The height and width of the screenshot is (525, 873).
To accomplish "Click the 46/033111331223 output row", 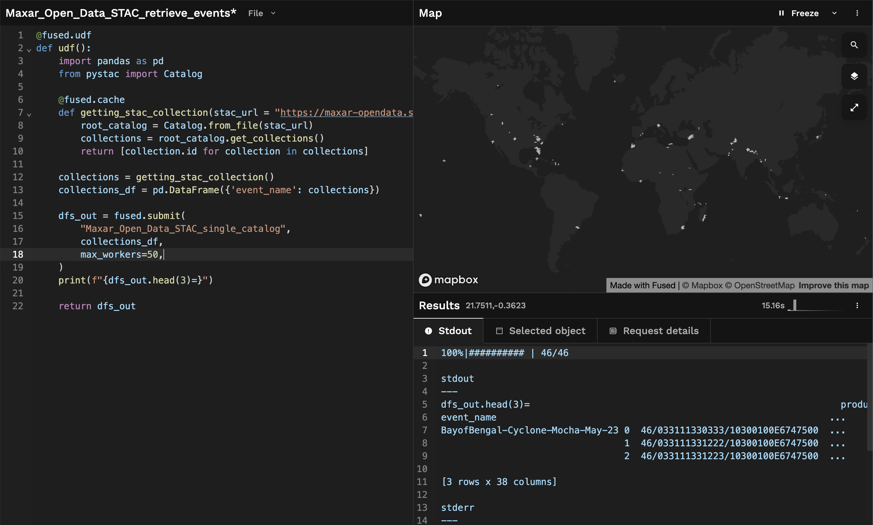I will point(730,456).
